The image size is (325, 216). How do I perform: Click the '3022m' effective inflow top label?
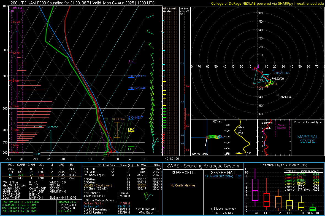tap(37, 127)
